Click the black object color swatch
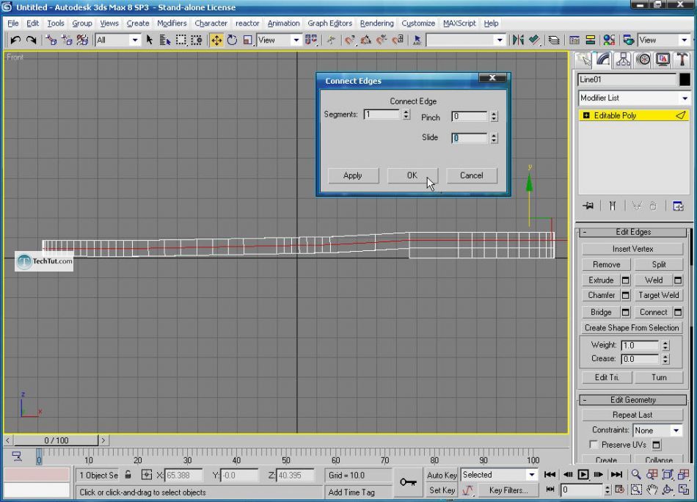 (685, 80)
